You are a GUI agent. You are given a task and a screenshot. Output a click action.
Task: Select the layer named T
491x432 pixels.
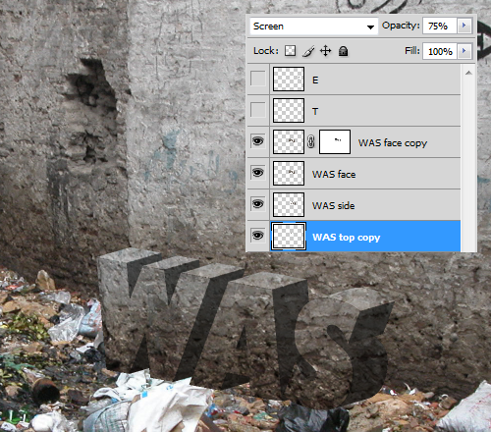315,112
